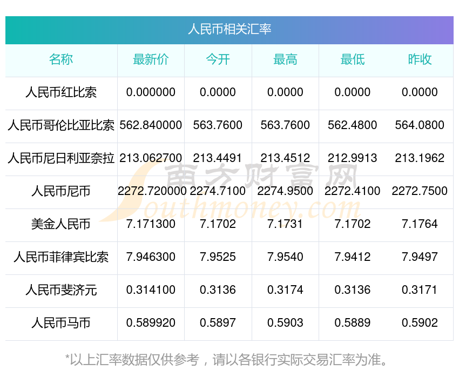Click latest price 7.171300
459x377 pixels.
point(151,224)
